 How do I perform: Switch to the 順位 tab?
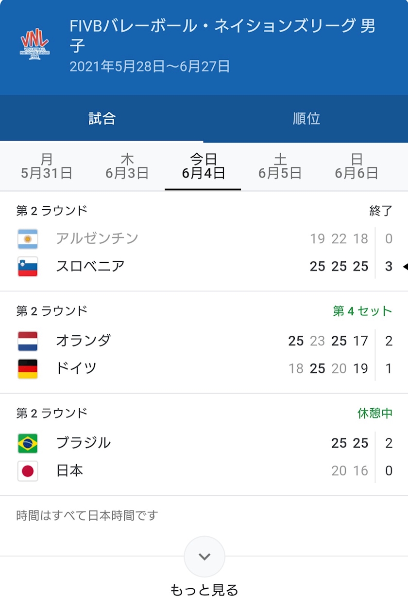click(x=306, y=119)
